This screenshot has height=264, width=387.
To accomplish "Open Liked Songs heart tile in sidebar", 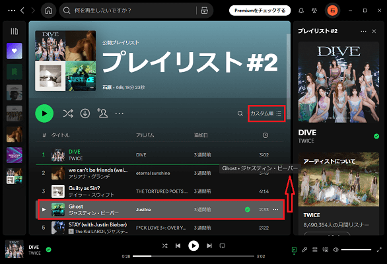I will coord(15,51).
